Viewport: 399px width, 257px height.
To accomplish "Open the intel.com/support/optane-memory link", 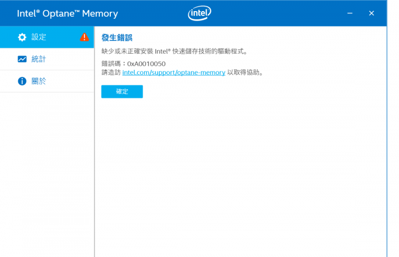I will 174,73.
